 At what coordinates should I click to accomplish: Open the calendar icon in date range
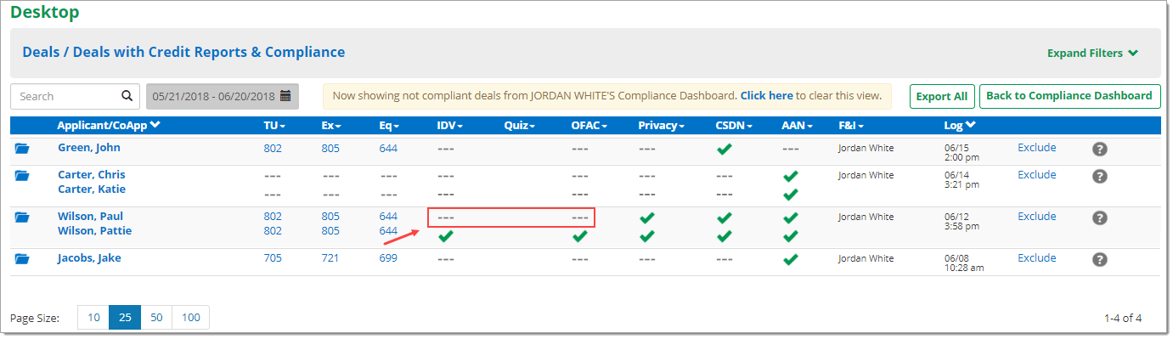(x=285, y=96)
